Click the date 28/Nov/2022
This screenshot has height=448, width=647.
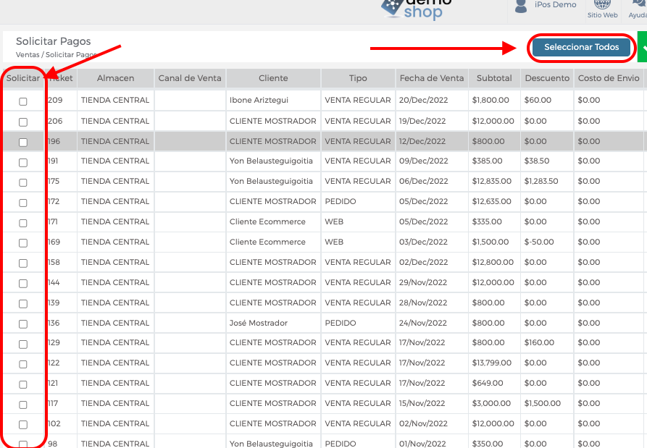[x=423, y=303]
